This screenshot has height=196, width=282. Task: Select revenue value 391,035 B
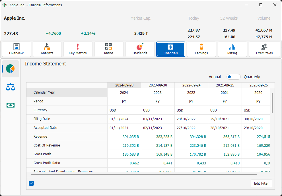pyautogui.click(x=131, y=137)
